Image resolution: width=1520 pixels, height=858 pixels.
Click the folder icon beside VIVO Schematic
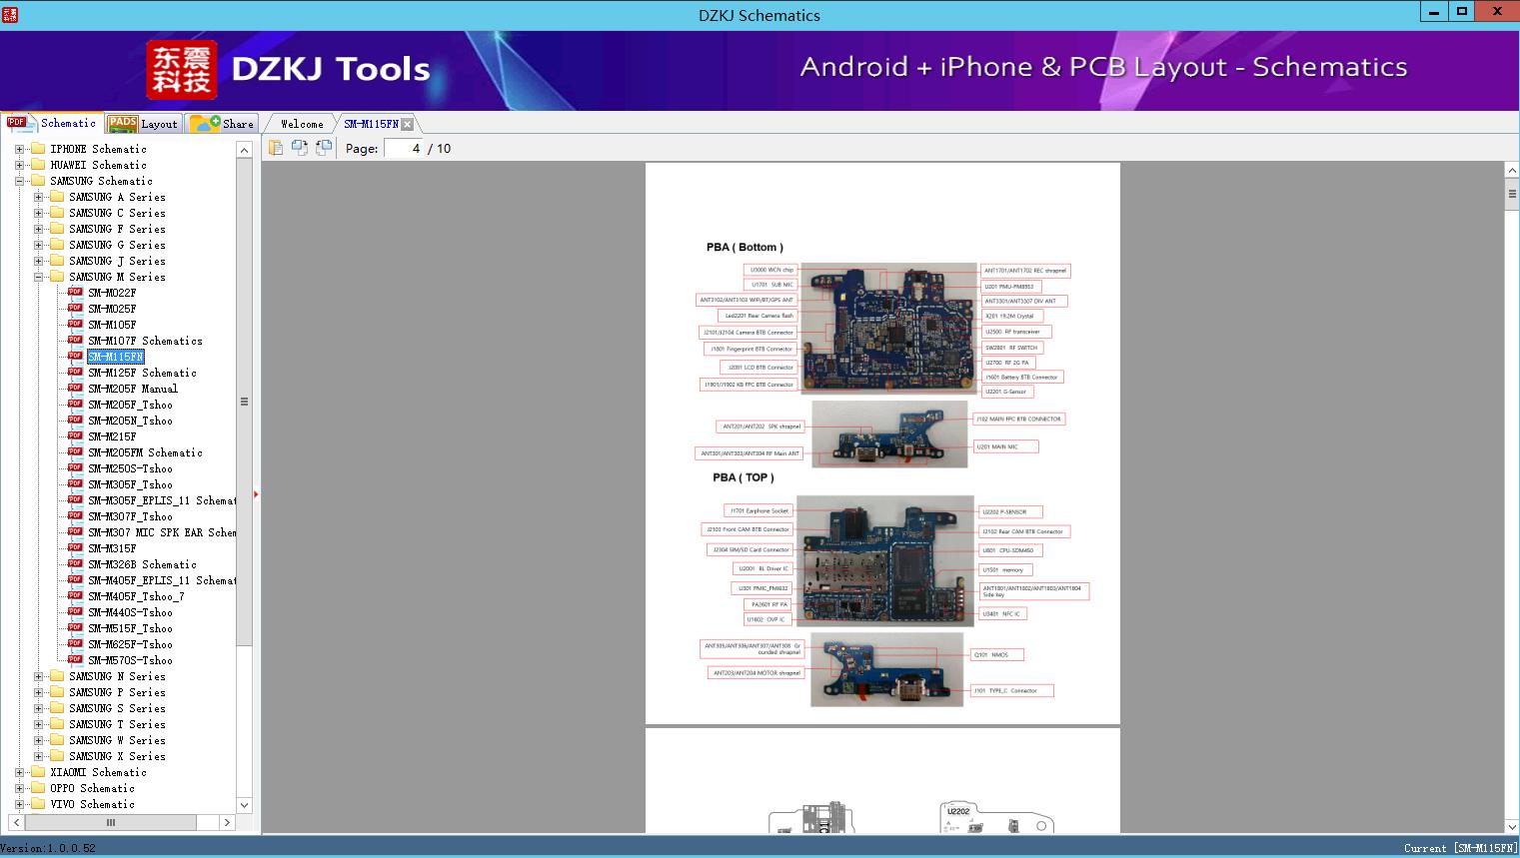pos(38,804)
